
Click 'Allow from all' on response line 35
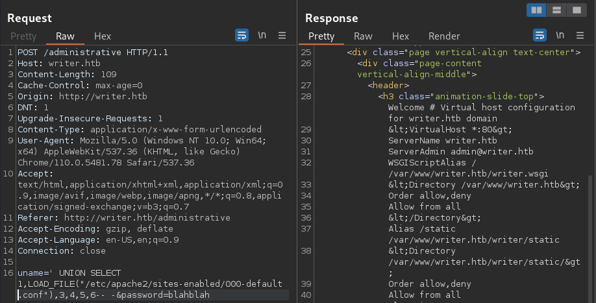[424, 206]
